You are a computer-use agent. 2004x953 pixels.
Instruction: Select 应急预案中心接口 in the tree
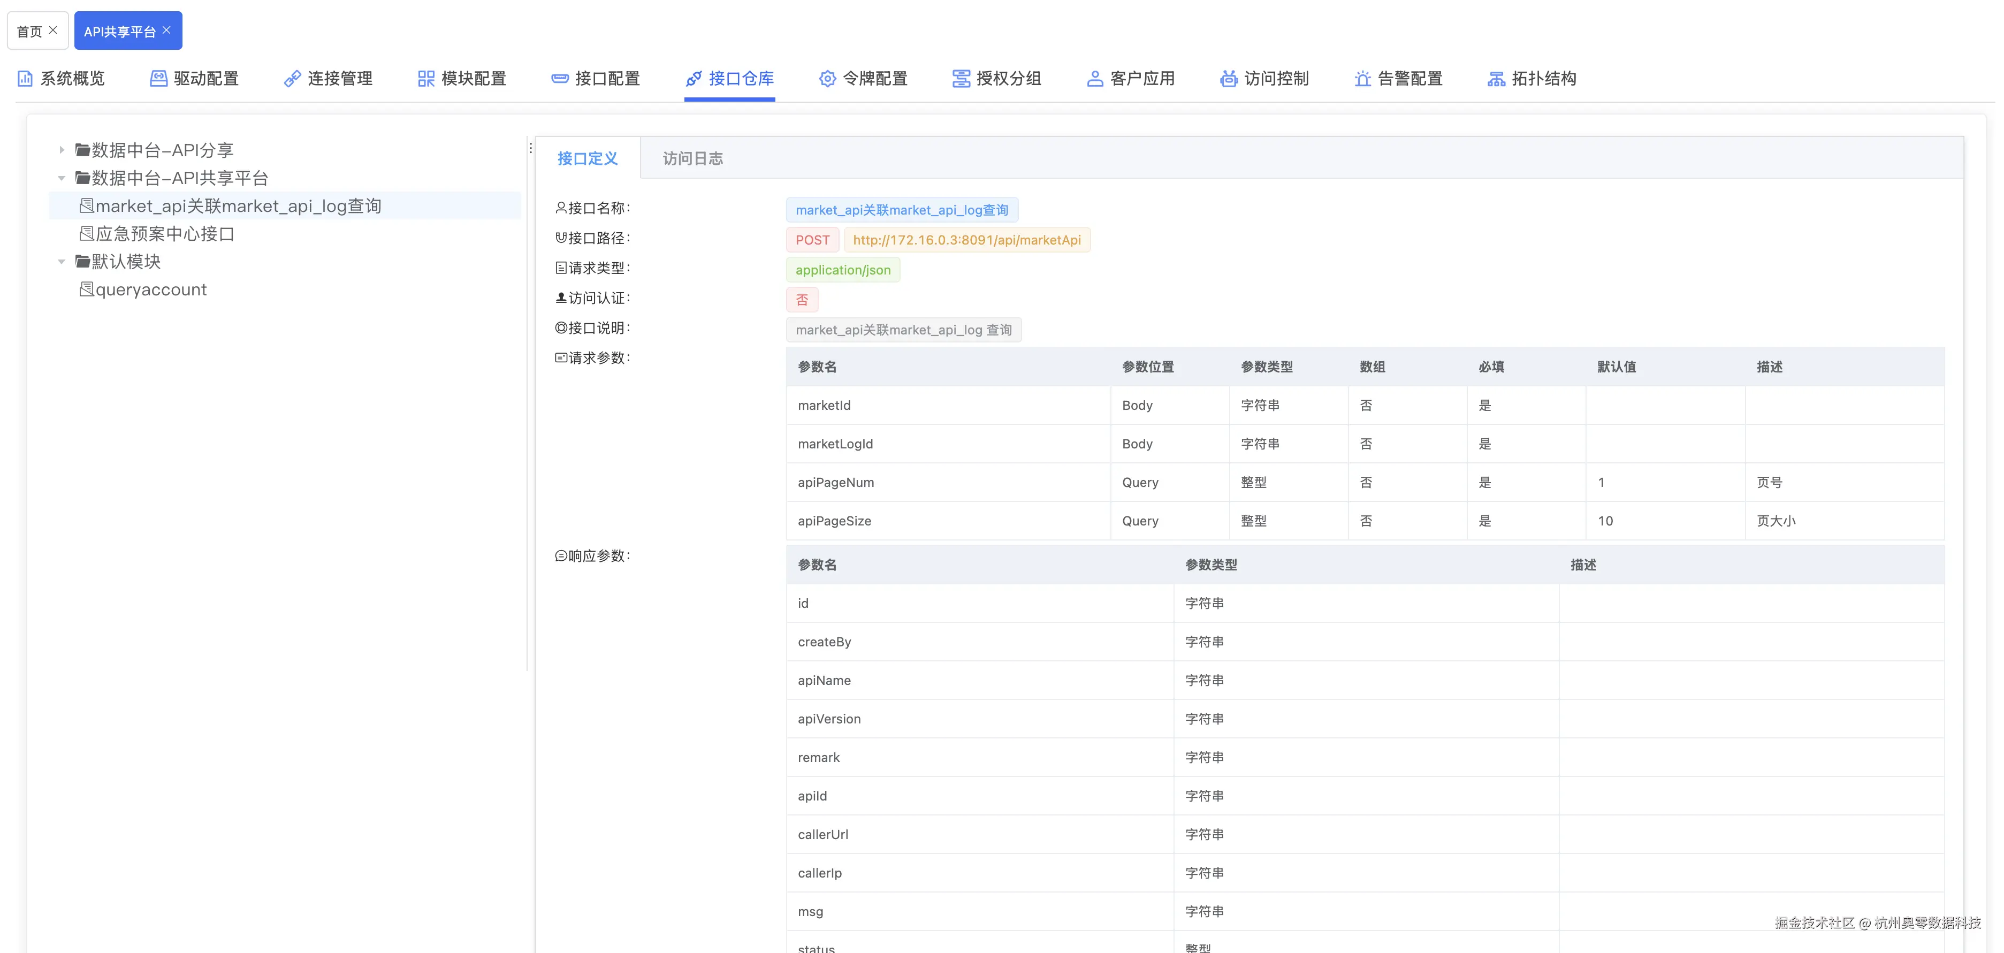[x=165, y=234]
